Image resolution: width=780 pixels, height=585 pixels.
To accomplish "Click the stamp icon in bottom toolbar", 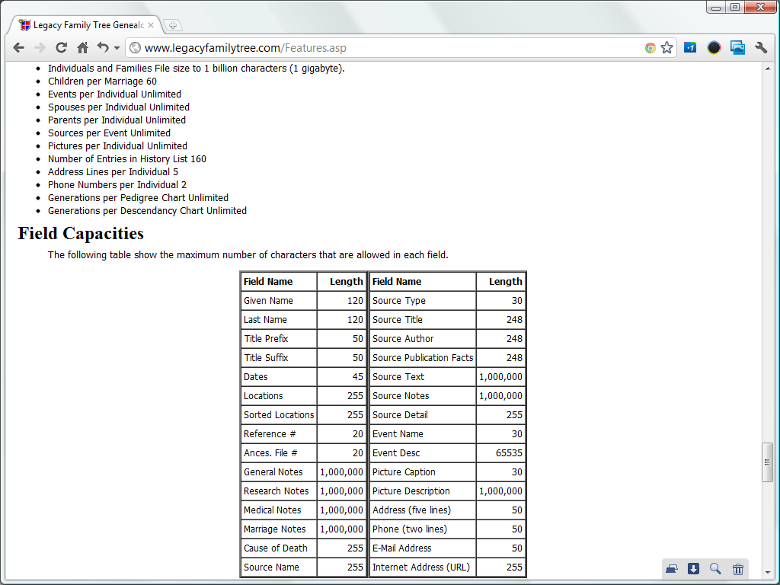I will tap(672, 568).
